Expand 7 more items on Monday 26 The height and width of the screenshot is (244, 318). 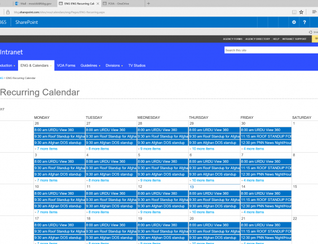[x=47, y=149]
